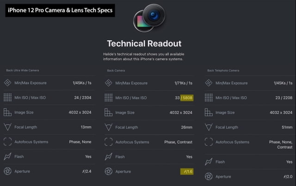
Task: Click Ultra Wide Image Size 4032 x 3024 value
Action: (x=80, y=112)
